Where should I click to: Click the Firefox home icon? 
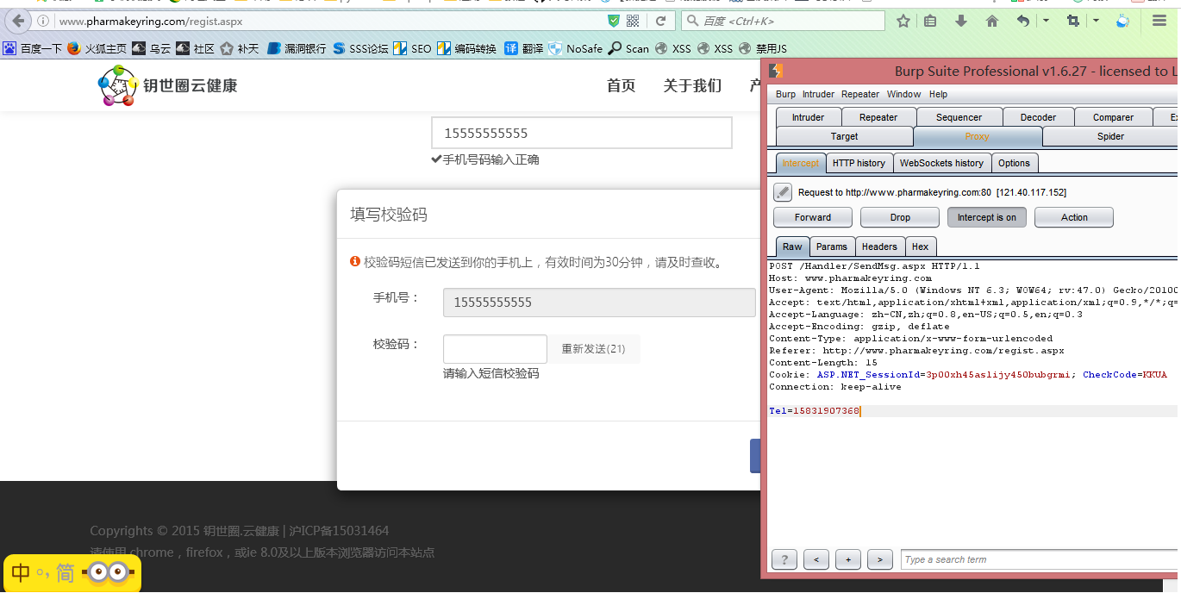(x=992, y=21)
